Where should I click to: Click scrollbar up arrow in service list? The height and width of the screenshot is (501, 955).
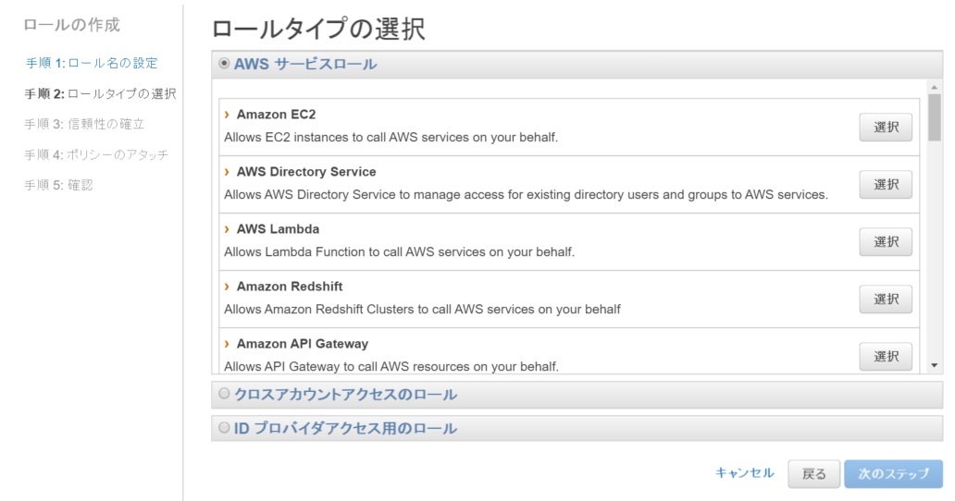point(935,88)
